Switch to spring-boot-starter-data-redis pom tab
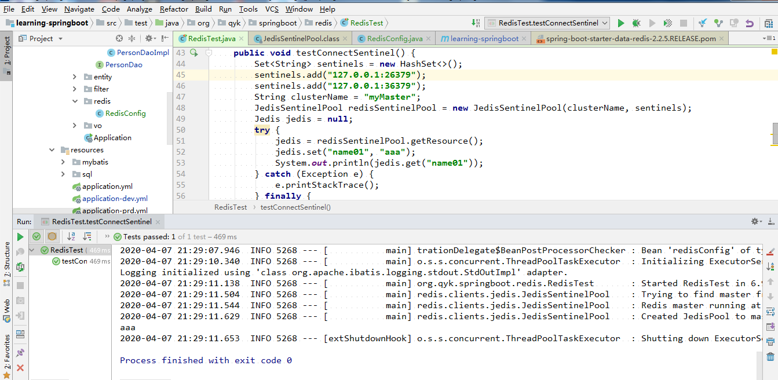Image resolution: width=778 pixels, height=380 pixels. tap(630, 38)
